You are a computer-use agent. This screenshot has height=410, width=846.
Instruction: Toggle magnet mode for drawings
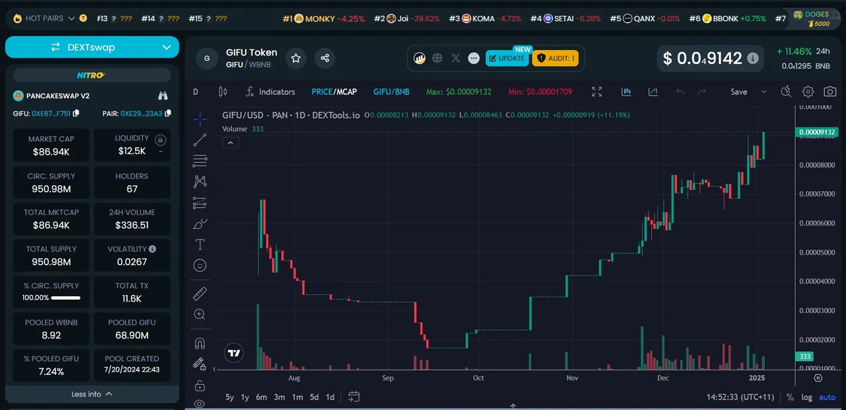click(x=200, y=343)
